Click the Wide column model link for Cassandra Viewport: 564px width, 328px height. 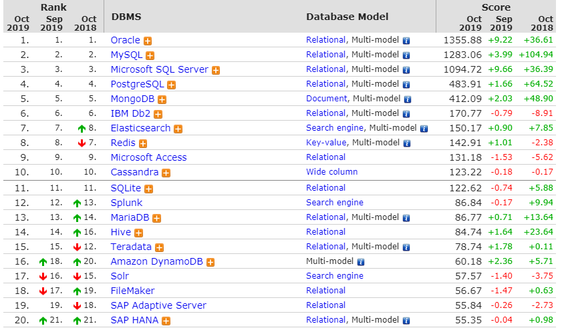(x=331, y=172)
